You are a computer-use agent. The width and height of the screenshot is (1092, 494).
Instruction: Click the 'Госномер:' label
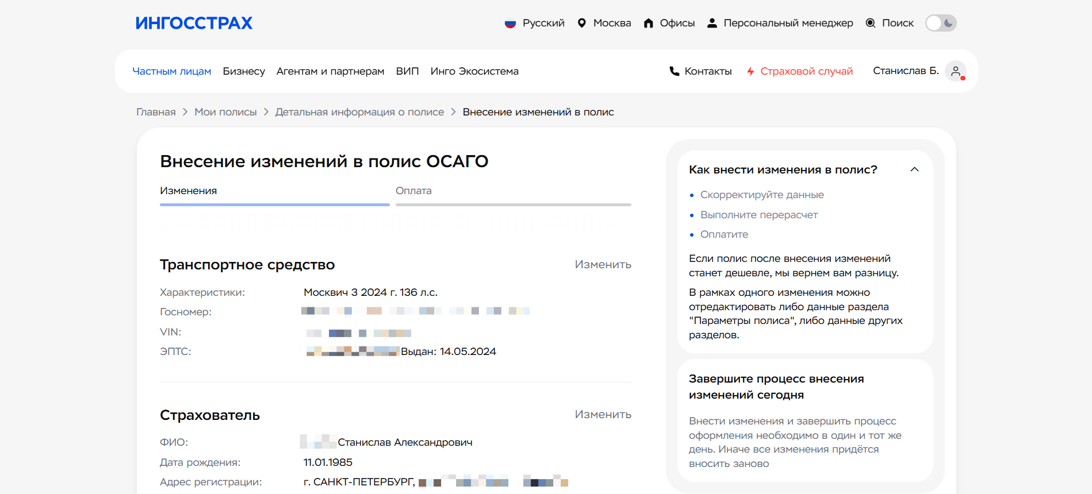tap(186, 312)
